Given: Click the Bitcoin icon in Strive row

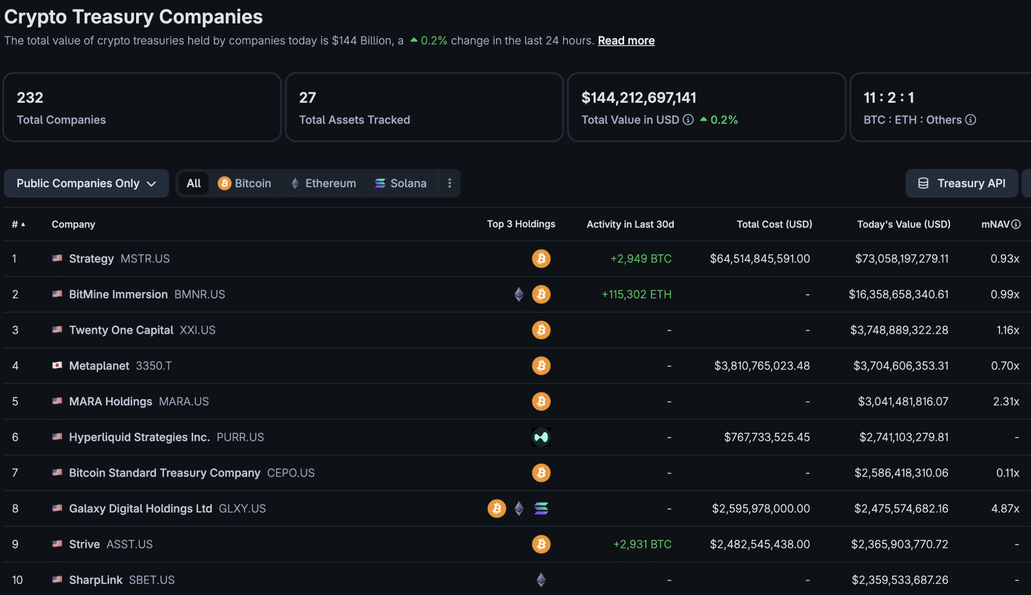Looking at the screenshot, I should pyautogui.click(x=541, y=544).
